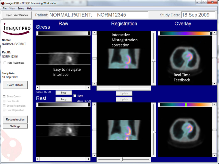Open the View menu
The width and height of the screenshot is (219, 164).
point(12,8)
